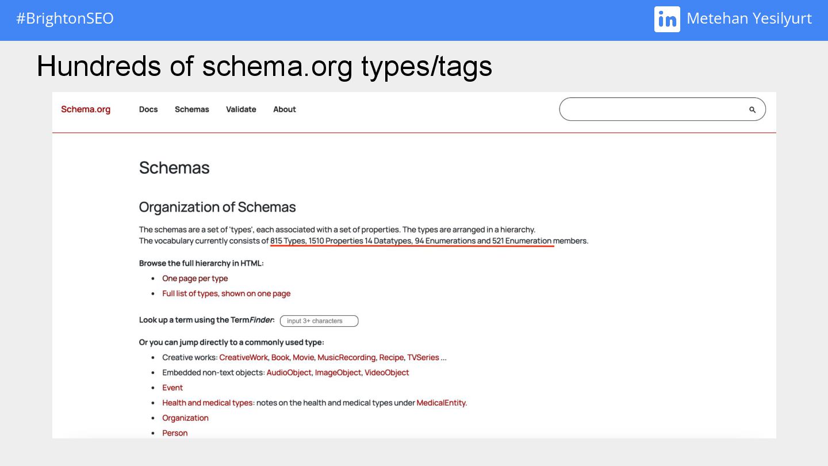Open the Docs menu item
The height and width of the screenshot is (466, 828).
tap(148, 109)
